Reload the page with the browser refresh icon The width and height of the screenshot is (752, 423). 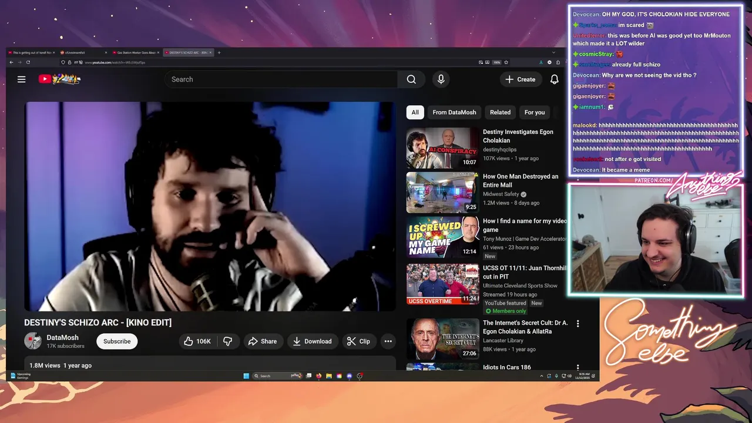(28, 62)
